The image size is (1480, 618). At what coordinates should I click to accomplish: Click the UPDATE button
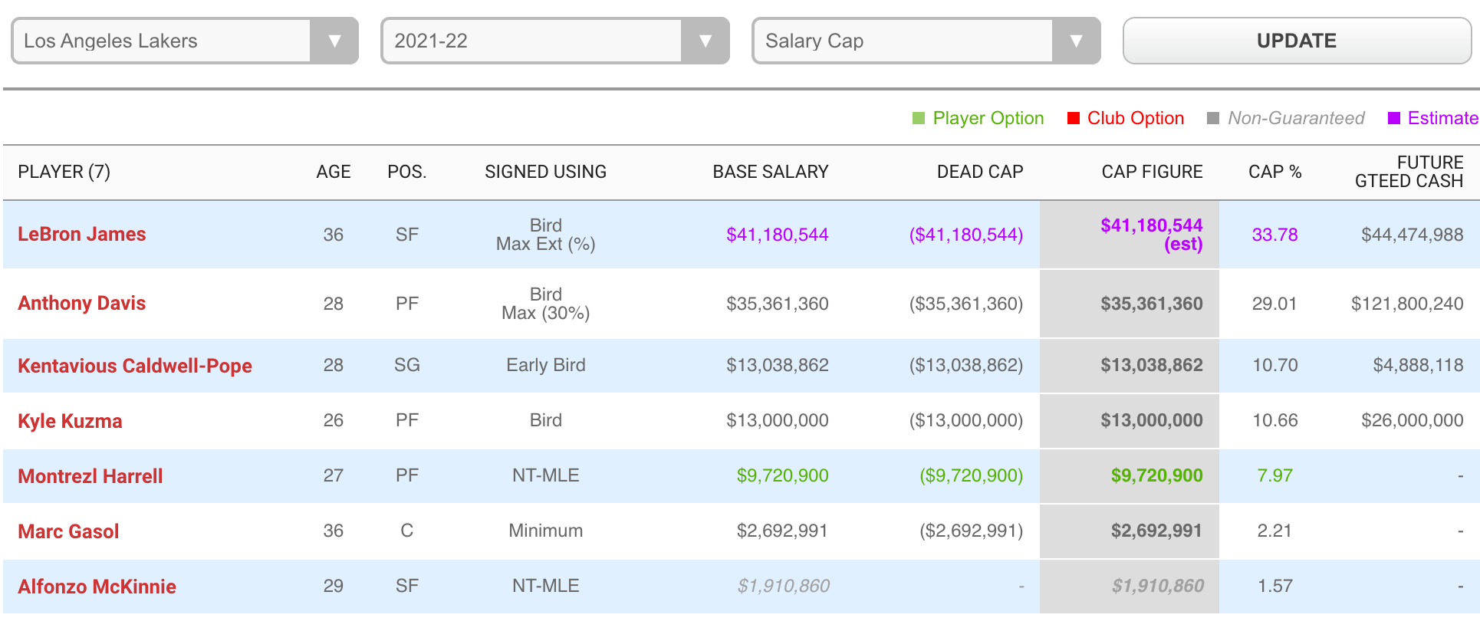click(1297, 41)
